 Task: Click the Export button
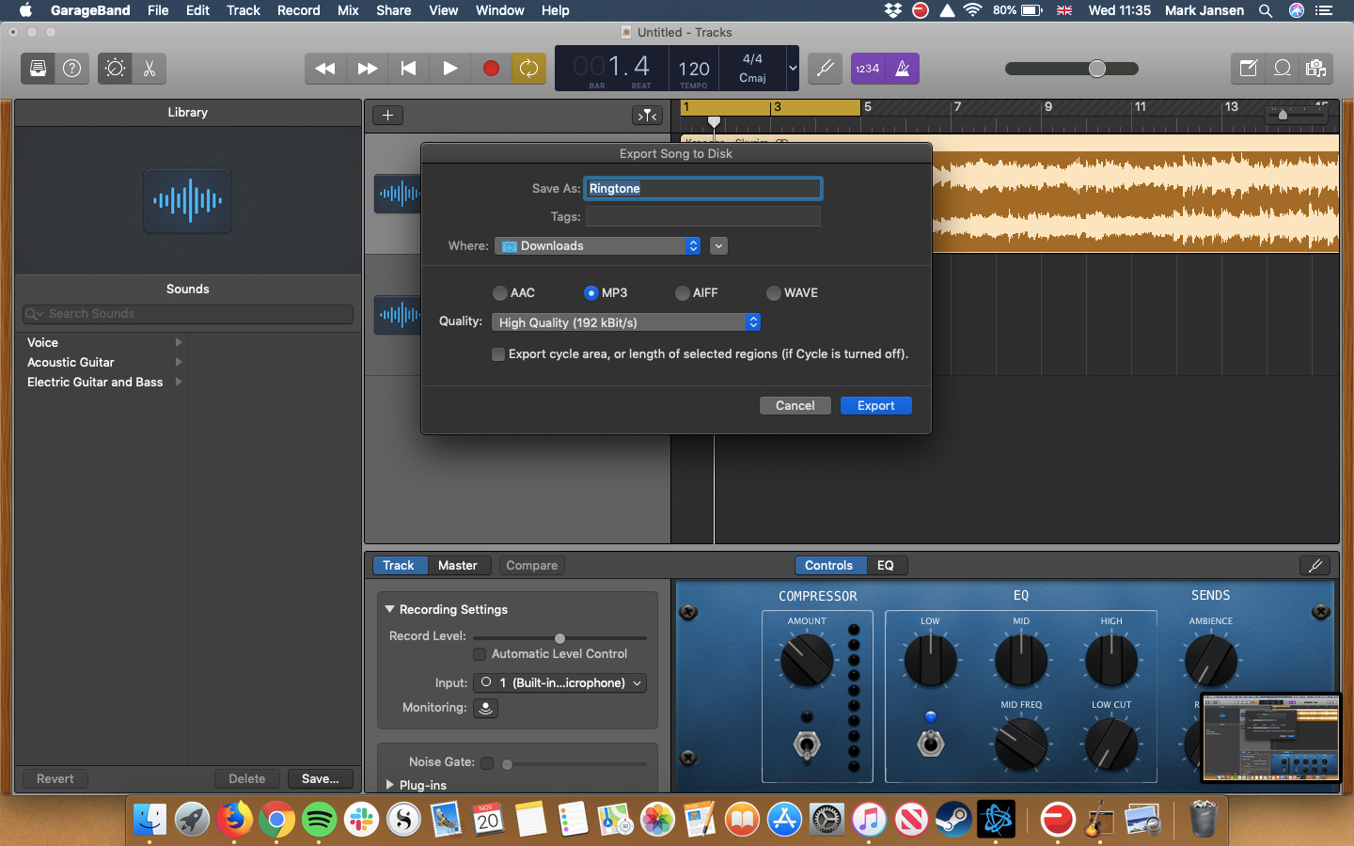coord(876,405)
